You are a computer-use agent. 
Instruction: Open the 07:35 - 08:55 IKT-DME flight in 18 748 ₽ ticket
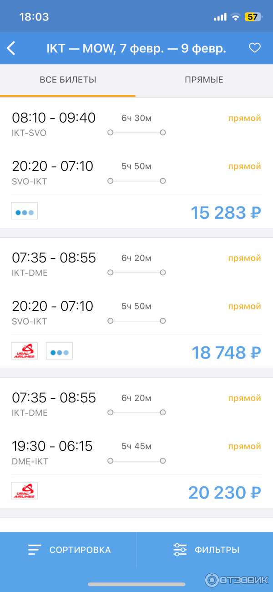click(x=136, y=264)
